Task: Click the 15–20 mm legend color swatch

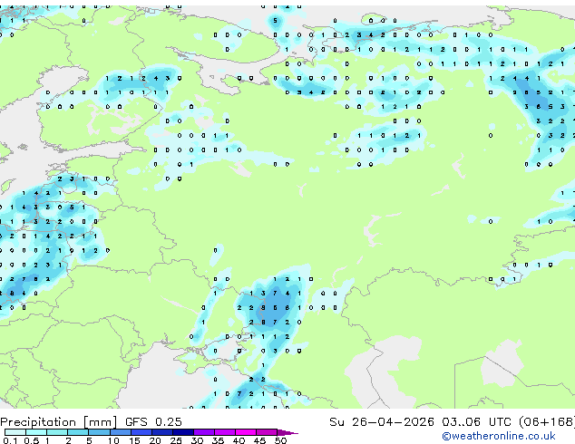Action: click(141, 432)
